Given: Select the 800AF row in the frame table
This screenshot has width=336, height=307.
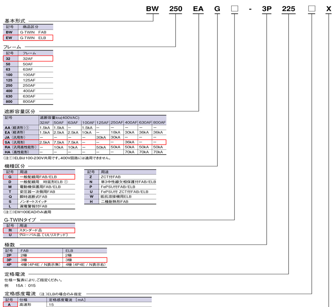Looking at the screenshot, I should click(28, 101).
